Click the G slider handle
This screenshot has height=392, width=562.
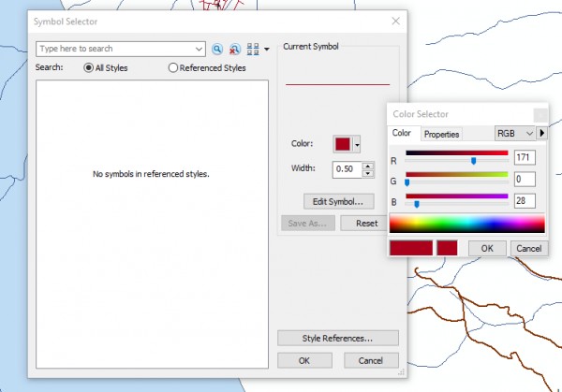click(x=407, y=182)
